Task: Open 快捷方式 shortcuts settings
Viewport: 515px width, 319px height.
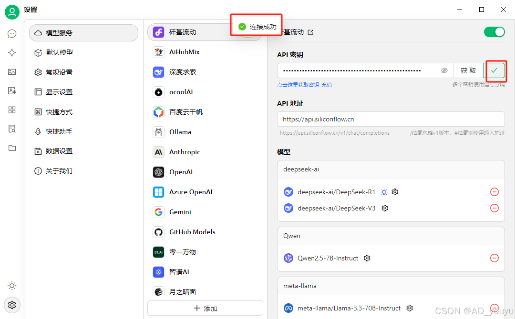Action: pyautogui.click(x=84, y=112)
